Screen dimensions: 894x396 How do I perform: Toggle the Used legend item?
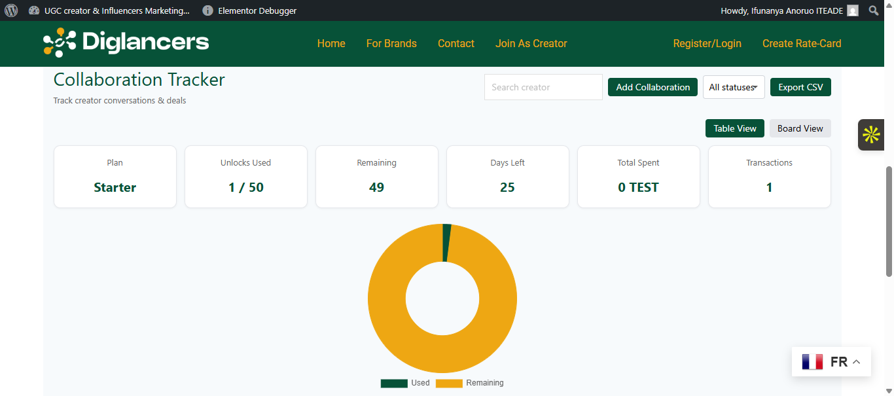click(405, 383)
